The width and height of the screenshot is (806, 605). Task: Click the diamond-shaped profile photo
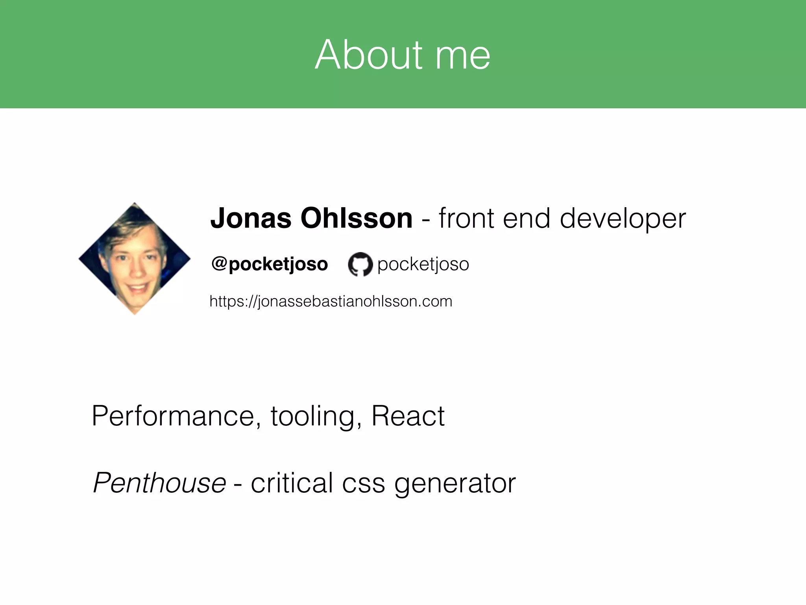coord(135,259)
